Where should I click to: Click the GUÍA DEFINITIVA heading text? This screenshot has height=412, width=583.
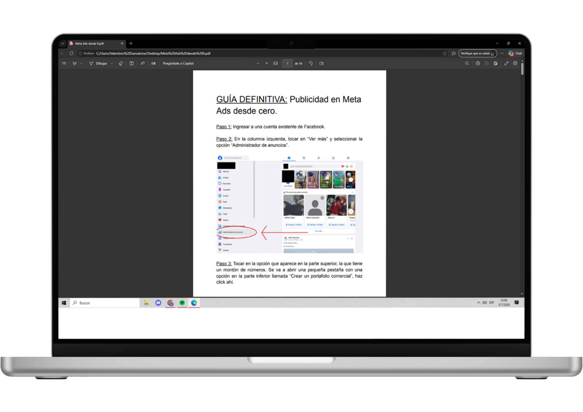click(252, 99)
